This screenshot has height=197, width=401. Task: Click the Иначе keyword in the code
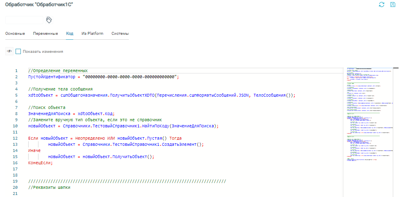click(x=34, y=150)
